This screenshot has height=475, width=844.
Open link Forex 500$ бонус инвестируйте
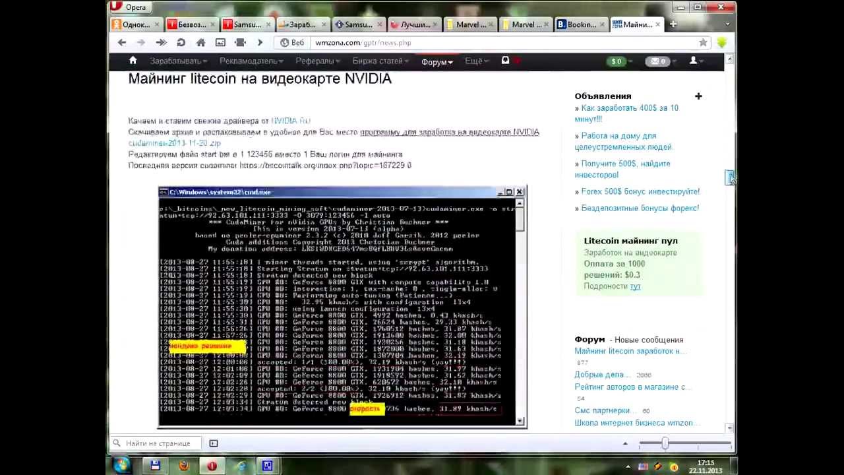click(x=640, y=191)
